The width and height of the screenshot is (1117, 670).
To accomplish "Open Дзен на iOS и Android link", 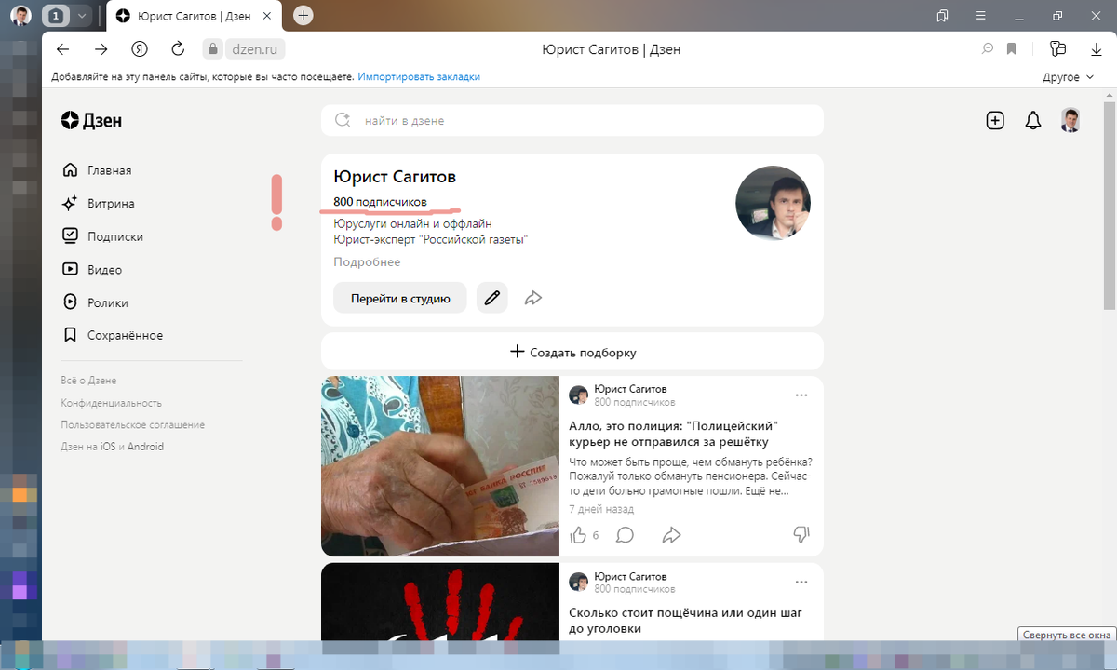I will point(112,447).
